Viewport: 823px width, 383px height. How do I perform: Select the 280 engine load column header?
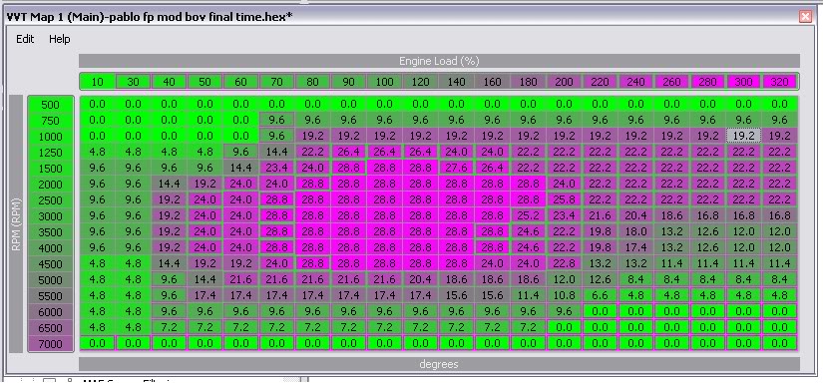tap(707, 82)
